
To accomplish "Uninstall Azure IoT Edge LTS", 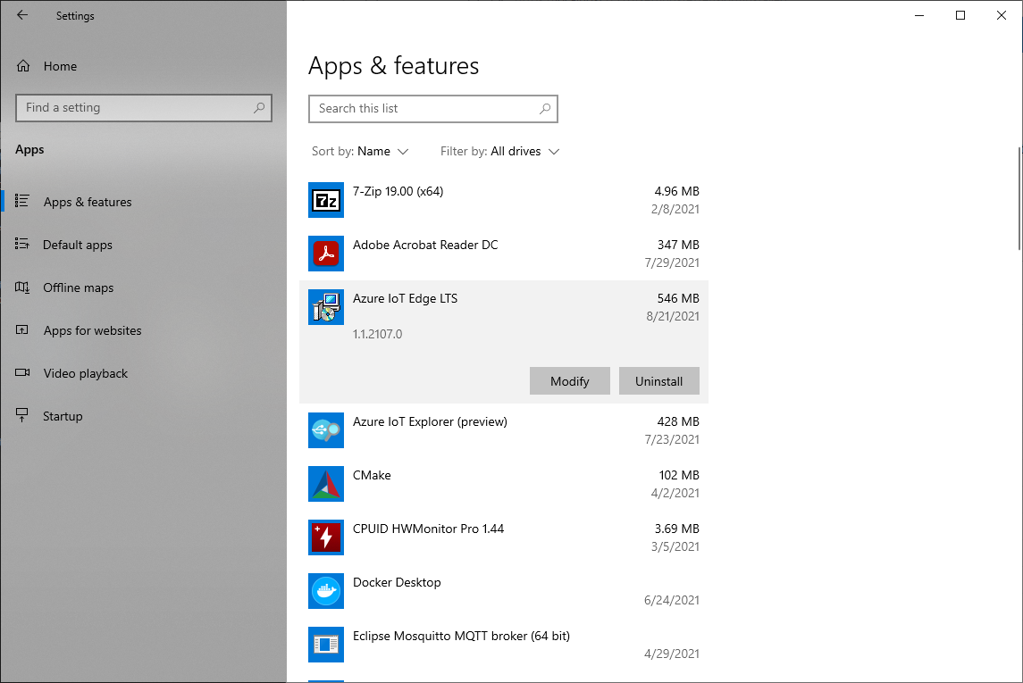I will coord(658,380).
